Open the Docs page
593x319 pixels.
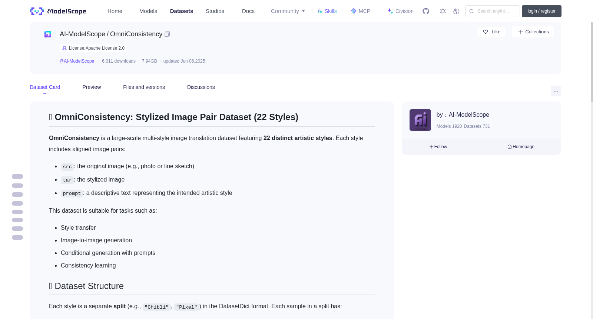[248, 11]
